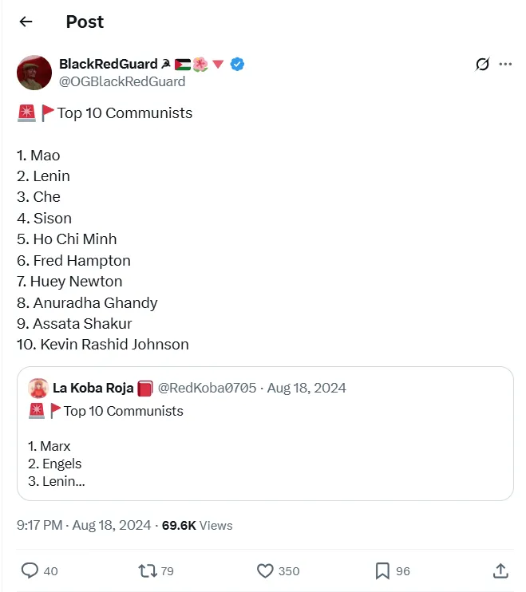Click the share upload icon
Screen dimensions: 526x592
pos(500,570)
